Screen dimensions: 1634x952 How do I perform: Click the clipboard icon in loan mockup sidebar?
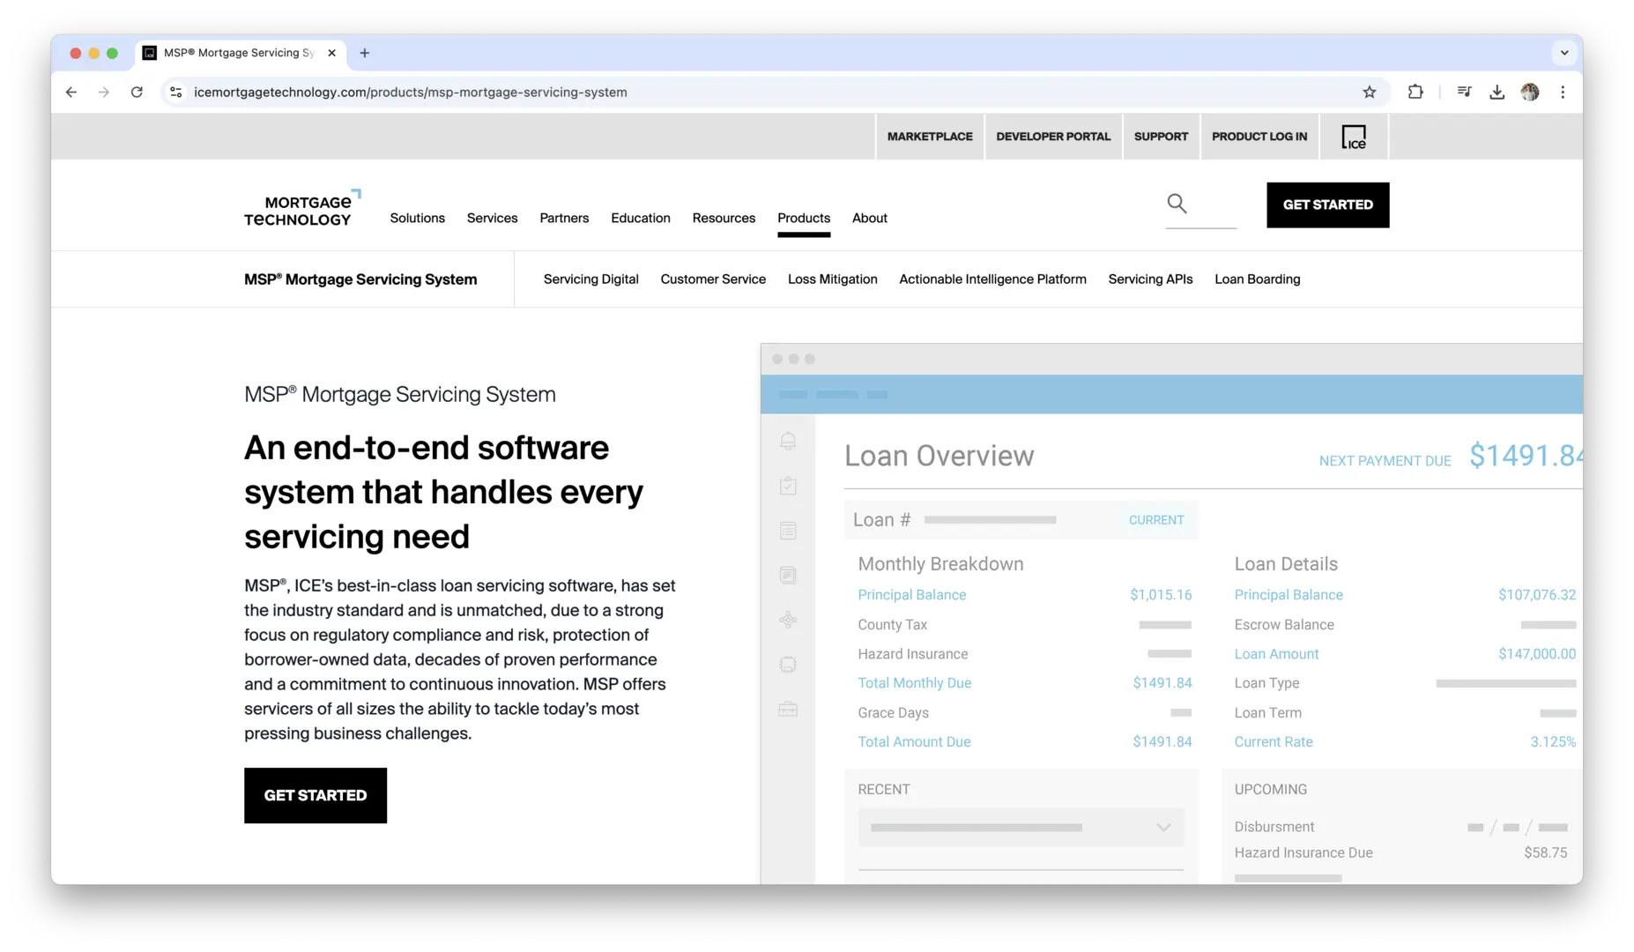click(788, 486)
